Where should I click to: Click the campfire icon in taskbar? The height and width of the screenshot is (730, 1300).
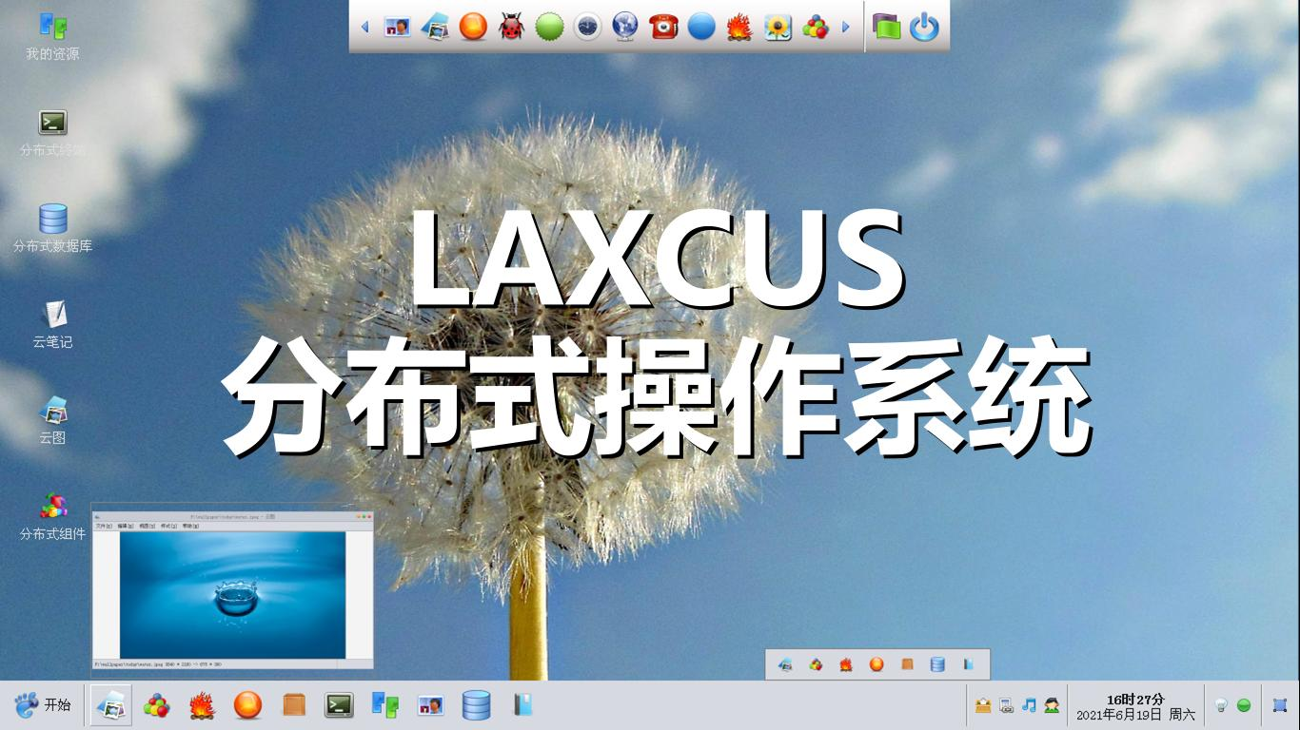(x=202, y=705)
